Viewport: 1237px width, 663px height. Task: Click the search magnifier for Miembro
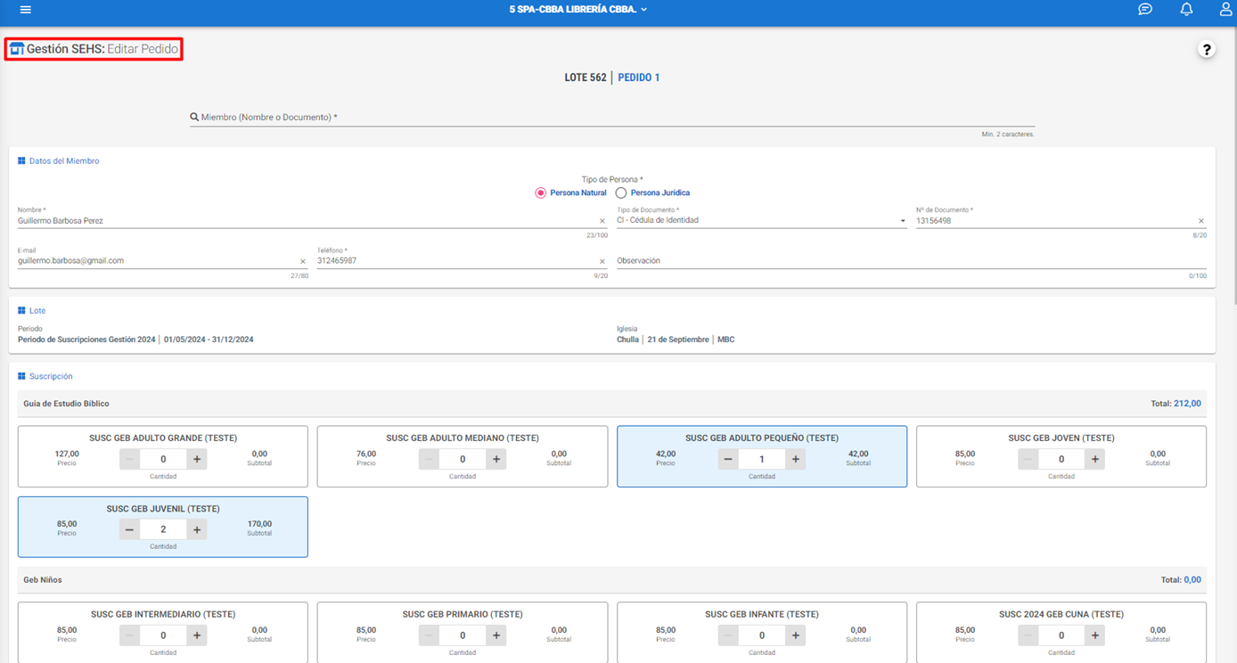[194, 117]
